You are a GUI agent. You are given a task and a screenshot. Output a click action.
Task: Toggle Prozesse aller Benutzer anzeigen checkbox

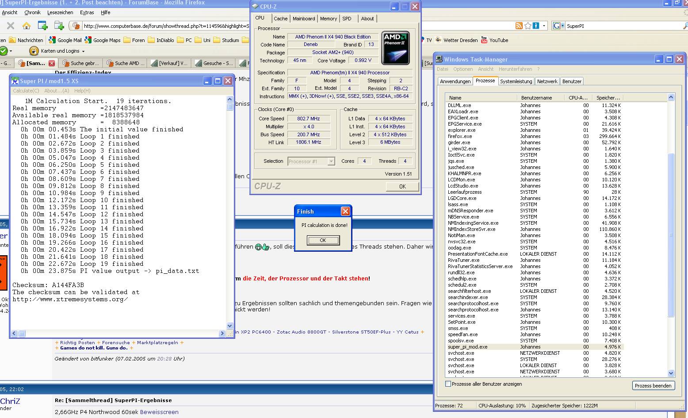(x=448, y=384)
